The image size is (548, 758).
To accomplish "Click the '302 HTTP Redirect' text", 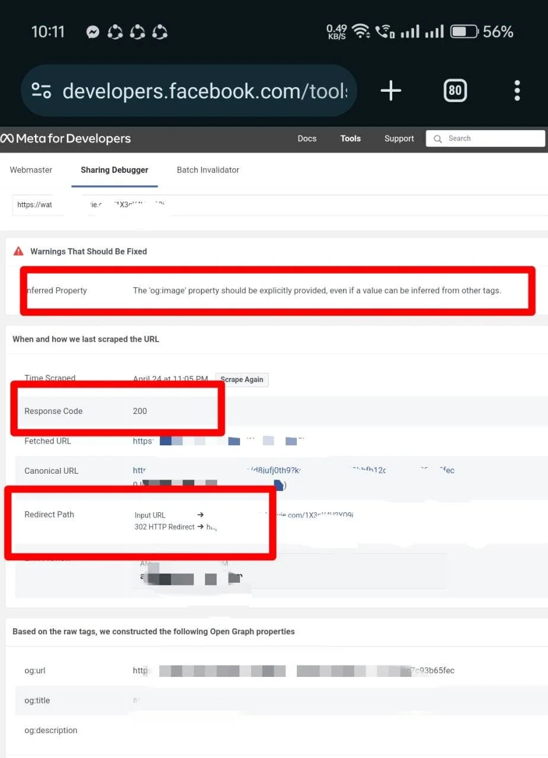I will (x=165, y=526).
